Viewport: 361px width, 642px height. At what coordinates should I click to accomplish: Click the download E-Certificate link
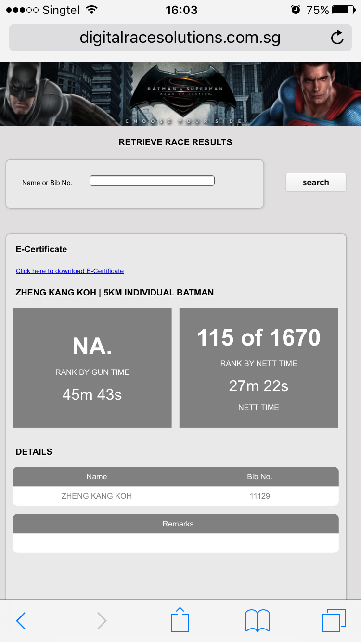pyautogui.click(x=70, y=271)
